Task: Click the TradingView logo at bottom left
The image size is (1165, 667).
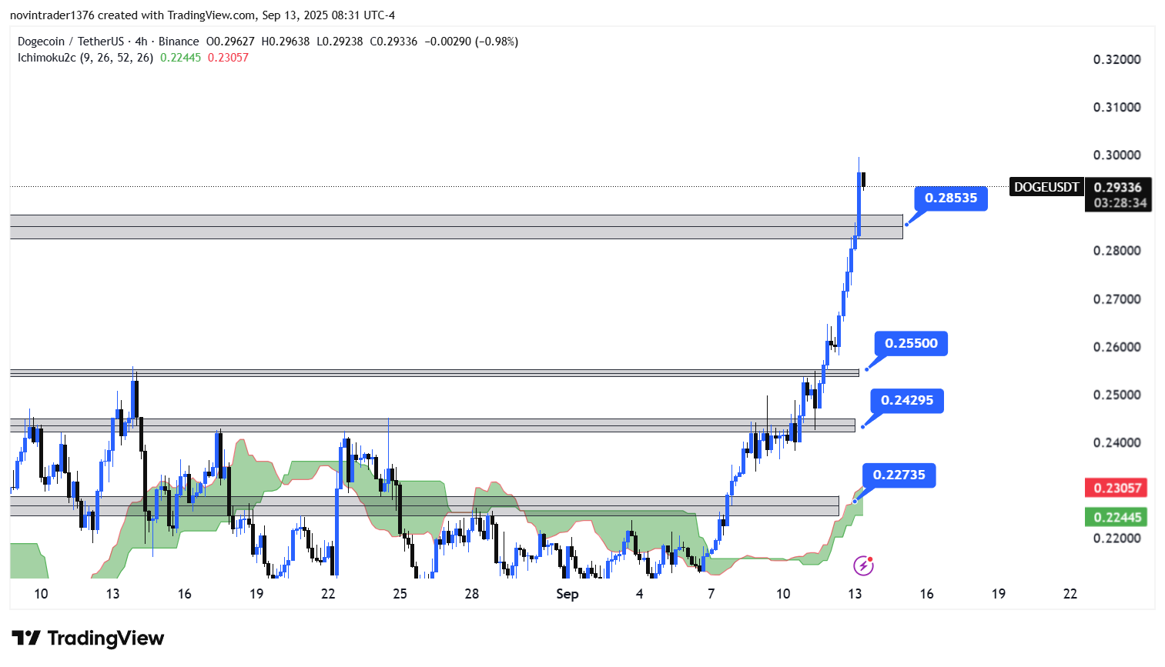Action: click(x=88, y=639)
